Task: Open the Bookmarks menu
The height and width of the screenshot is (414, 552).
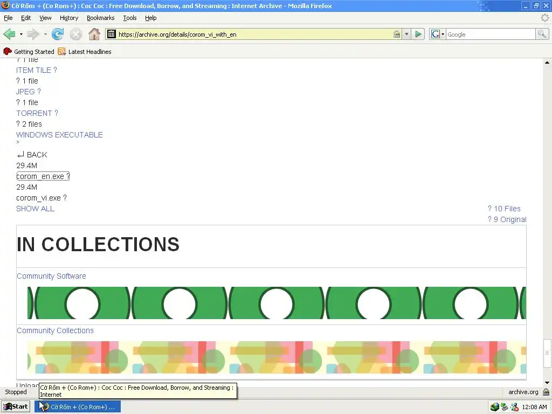Action: pyautogui.click(x=101, y=18)
